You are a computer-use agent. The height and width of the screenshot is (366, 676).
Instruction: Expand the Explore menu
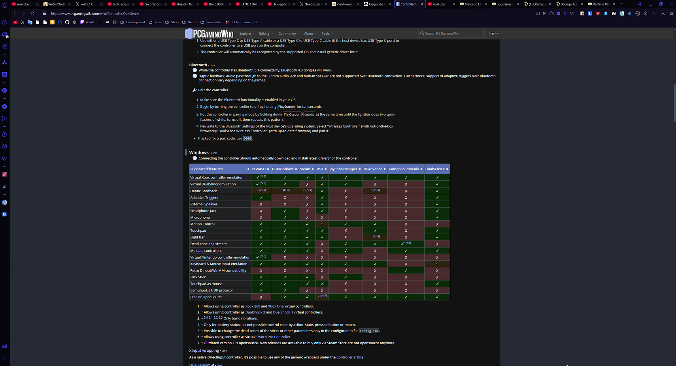coord(246,34)
